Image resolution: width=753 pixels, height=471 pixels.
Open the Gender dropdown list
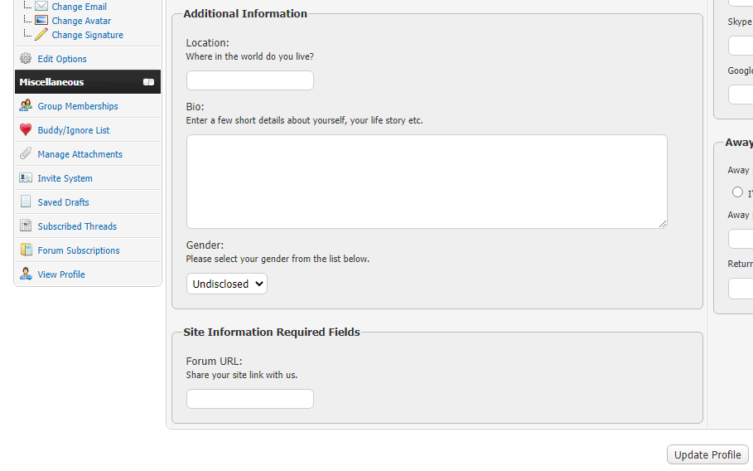tap(226, 284)
